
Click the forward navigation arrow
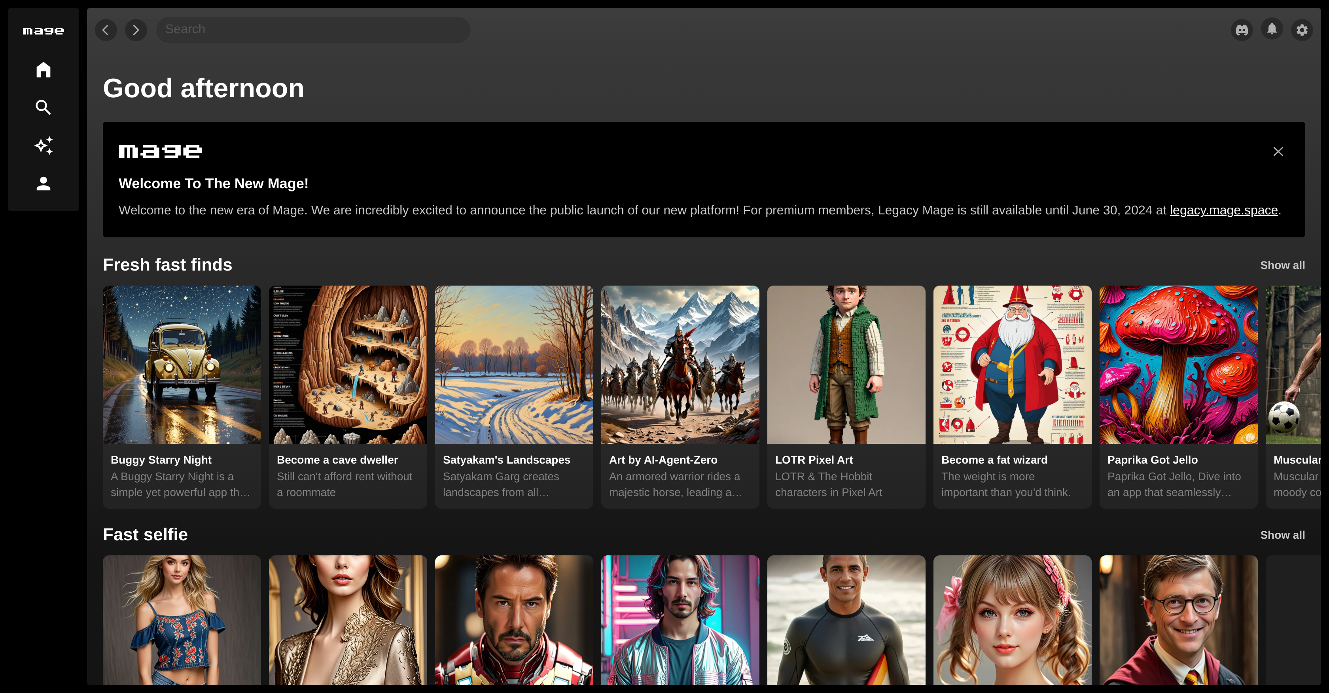(136, 30)
